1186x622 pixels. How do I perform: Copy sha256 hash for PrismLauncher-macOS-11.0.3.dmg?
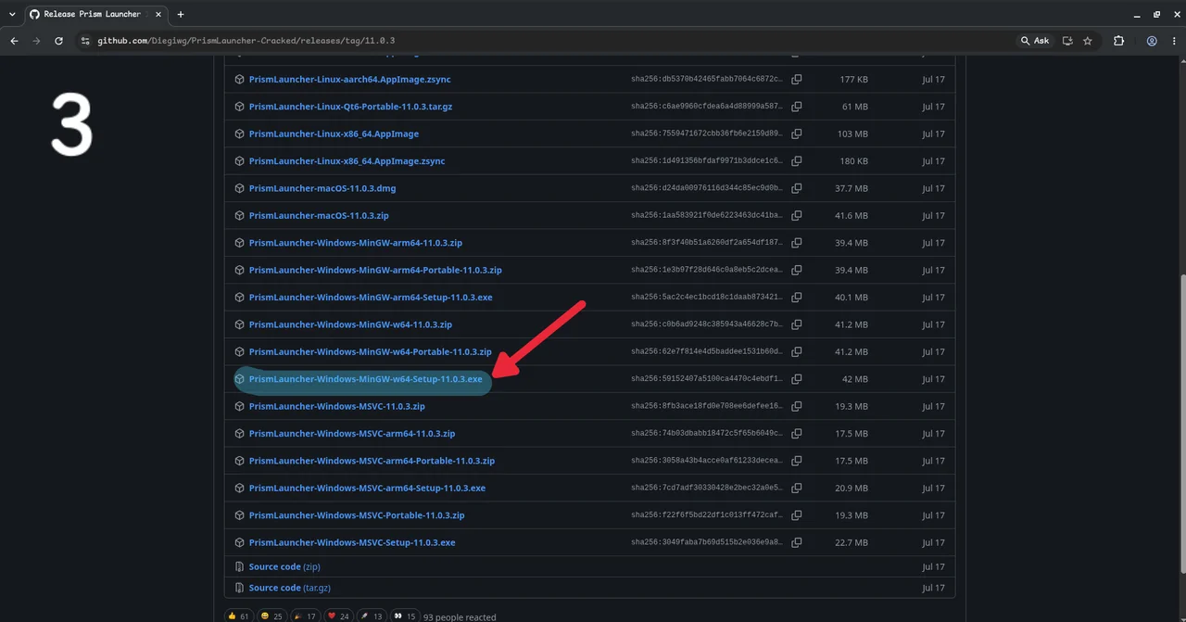pos(797,188)
